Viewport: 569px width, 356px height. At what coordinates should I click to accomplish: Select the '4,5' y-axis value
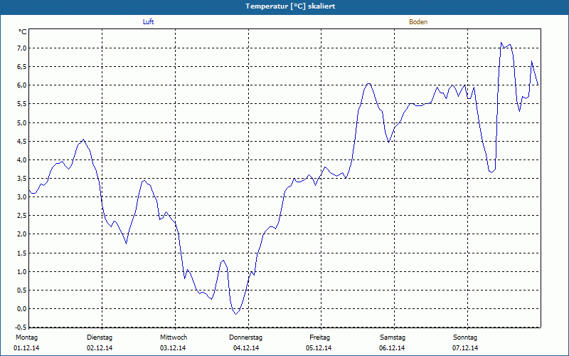tap(22, 141)
